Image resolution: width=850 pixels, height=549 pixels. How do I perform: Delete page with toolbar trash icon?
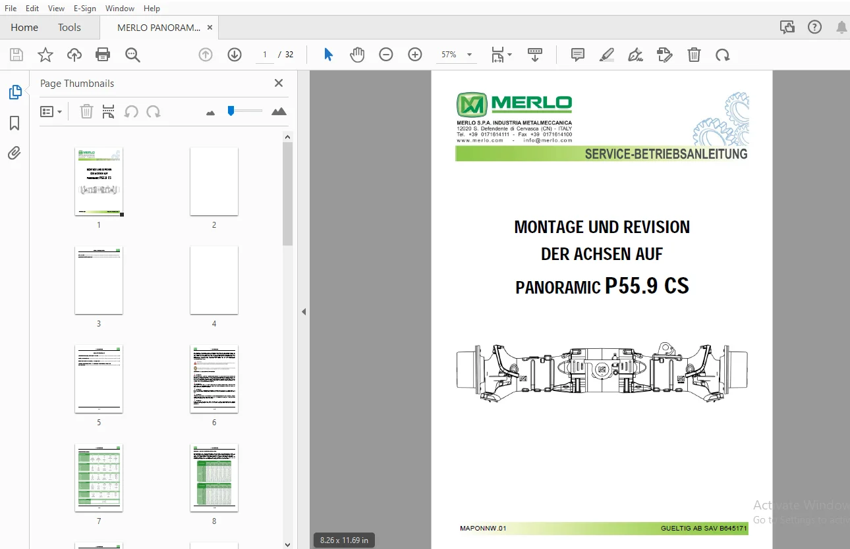[x=694, y=55]
